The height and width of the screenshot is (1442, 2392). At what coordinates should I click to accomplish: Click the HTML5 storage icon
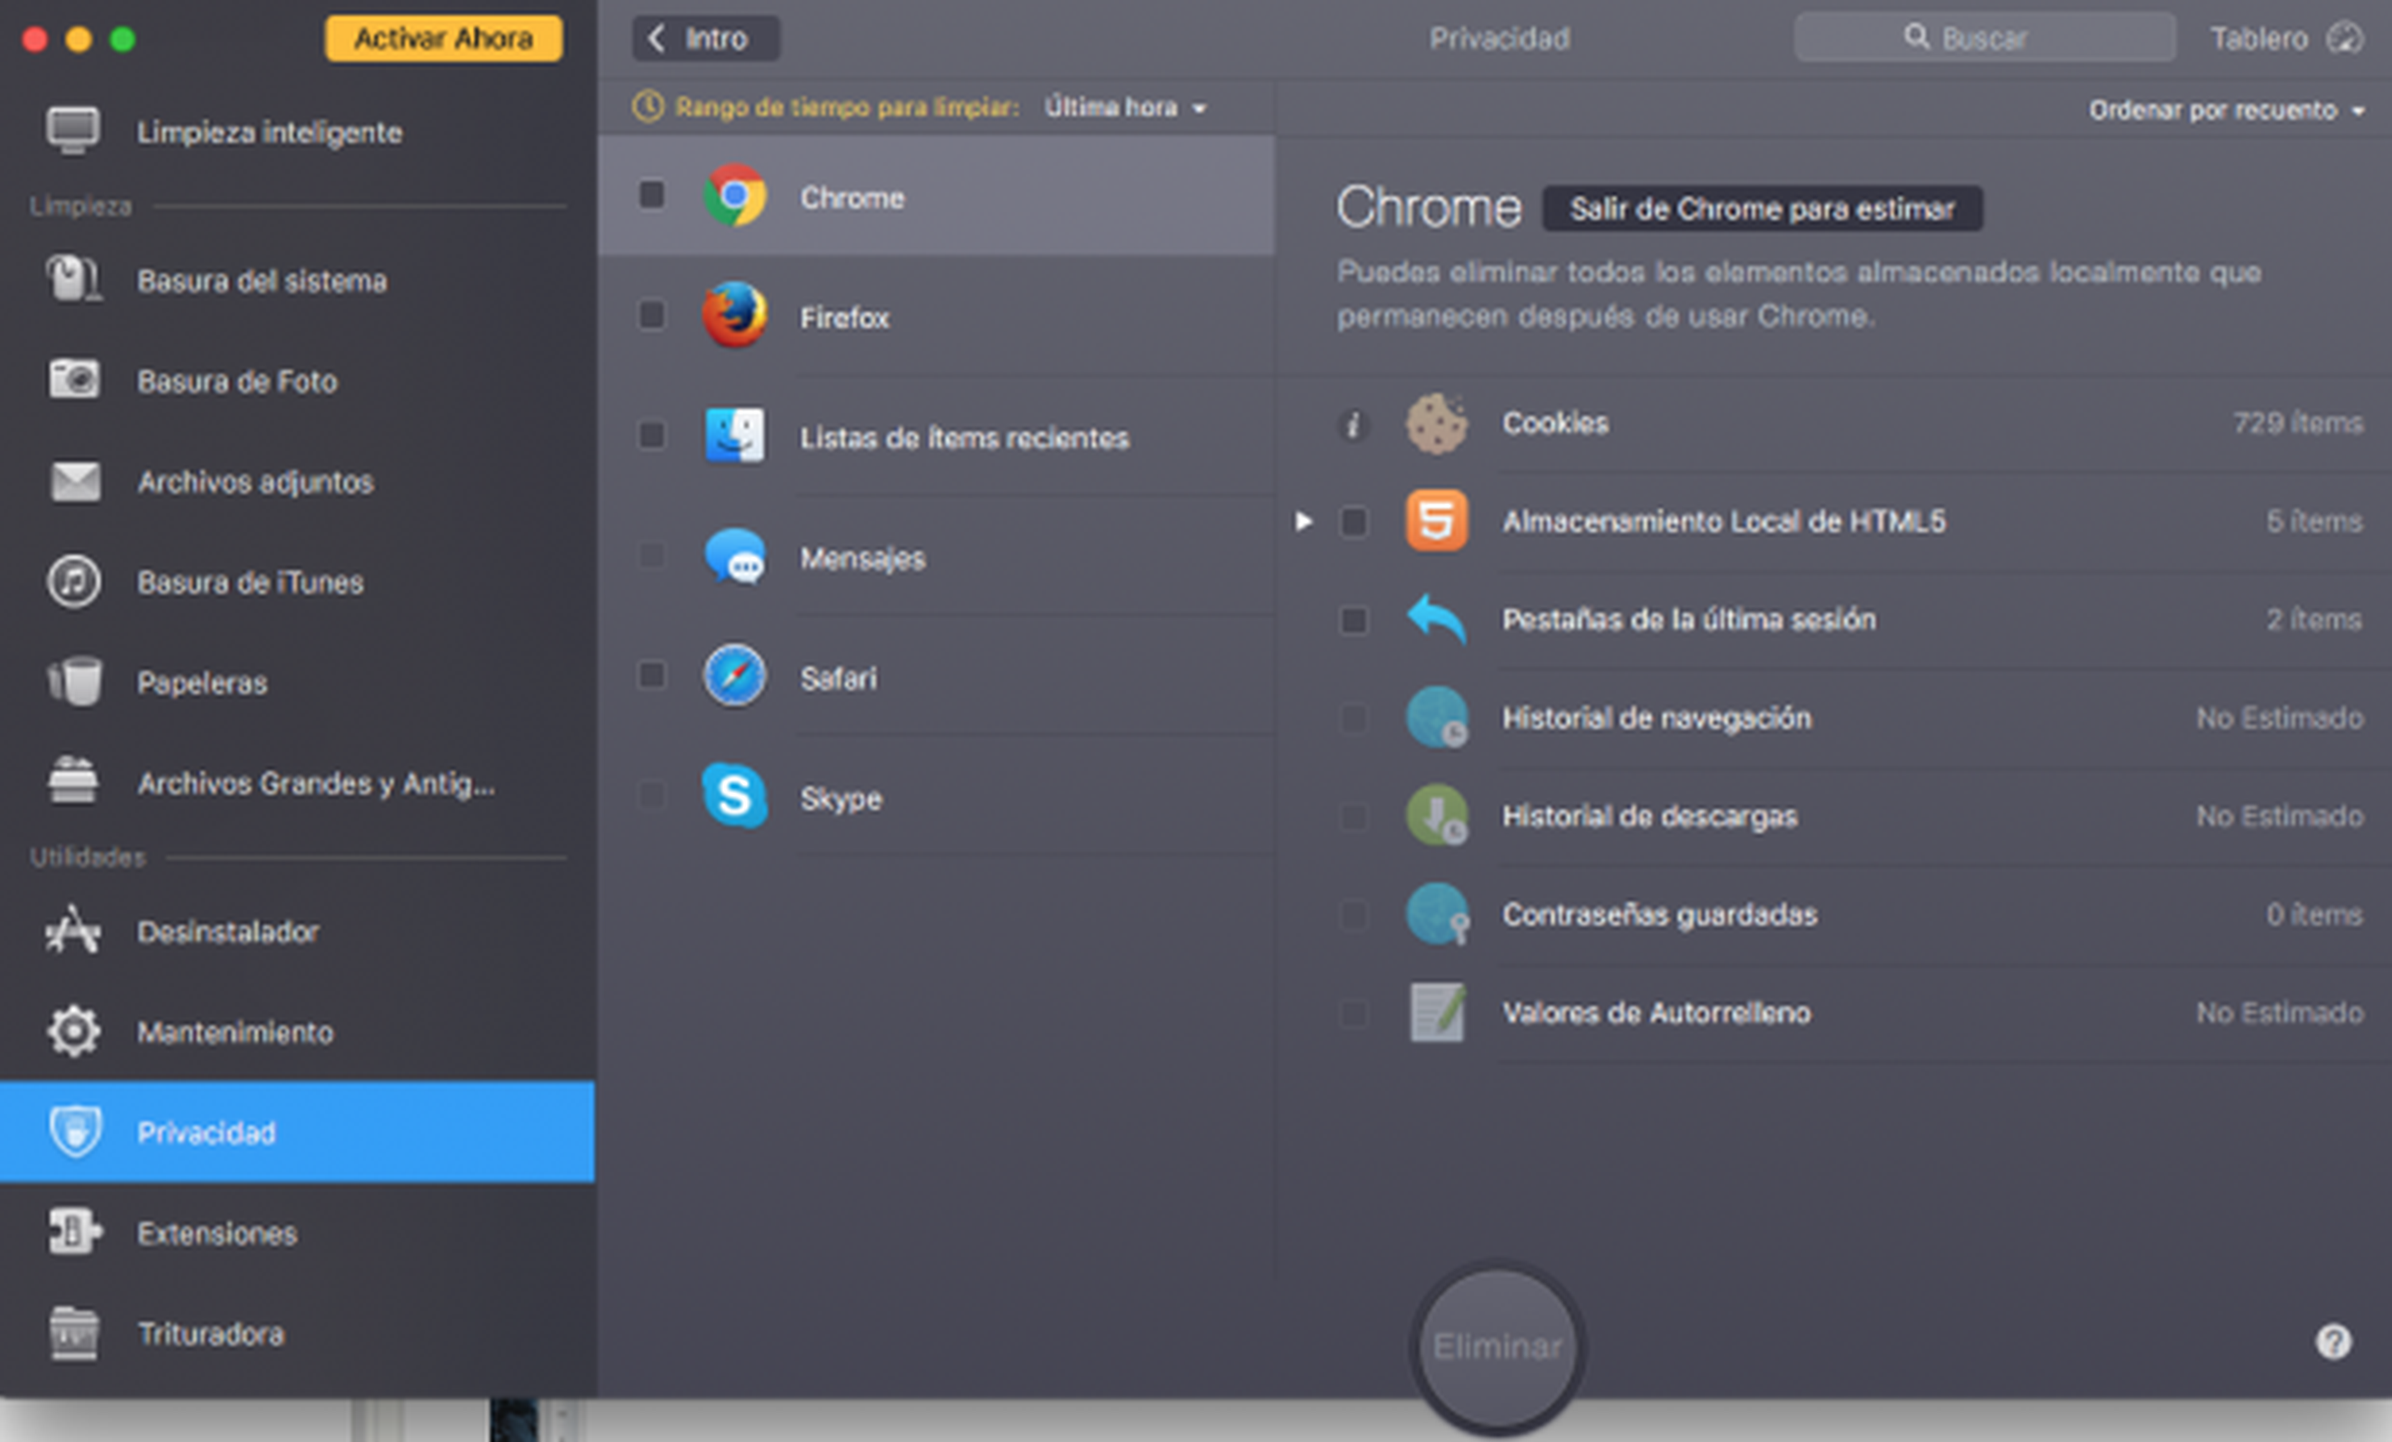point(1436,521)
